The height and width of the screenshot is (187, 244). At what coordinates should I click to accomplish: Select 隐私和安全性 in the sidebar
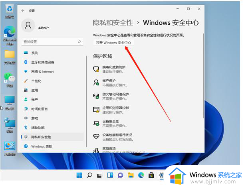point(52,137)
